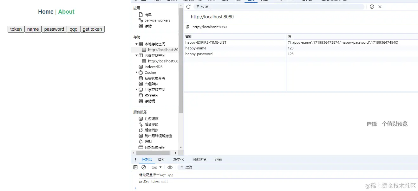Click the 密钥 column header
Image resolution: width=418 pixels, height=191 pixels.
pos(235,36)
